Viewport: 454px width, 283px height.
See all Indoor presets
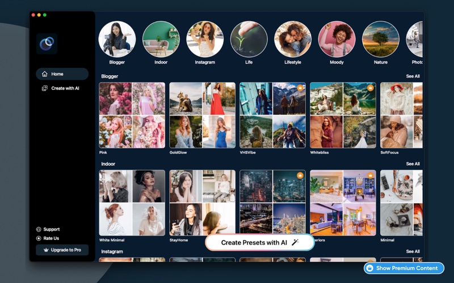pyautogui.click(x=413, y=164)
